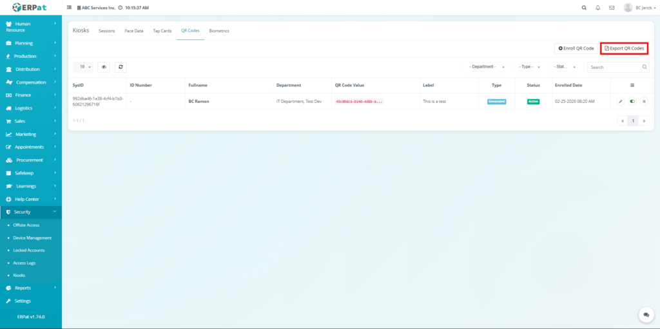Viewport: 660px width, 329px height.
Task: Toggle active status switch for BC Ramon
Action: 632,101
